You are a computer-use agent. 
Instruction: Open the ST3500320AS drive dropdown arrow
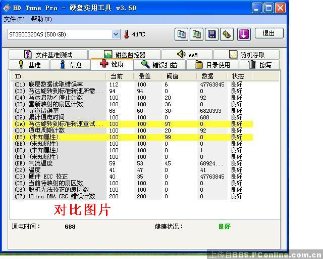pyautogui.click(x=116, y=34)
